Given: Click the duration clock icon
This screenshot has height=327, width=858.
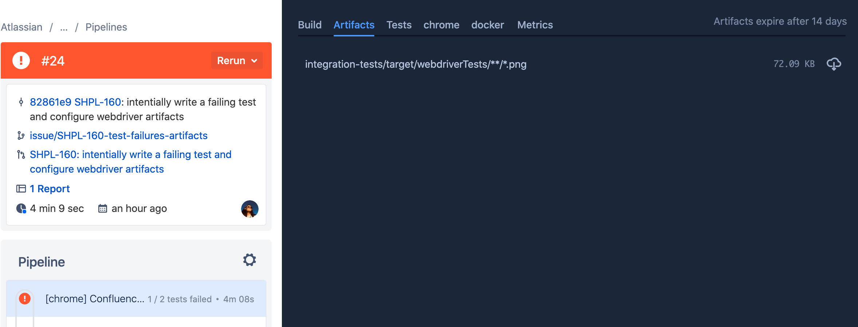Looking at the screenshot, I should pos(21,208).
